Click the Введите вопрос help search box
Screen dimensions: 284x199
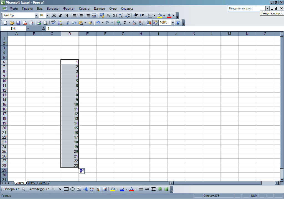247,9
